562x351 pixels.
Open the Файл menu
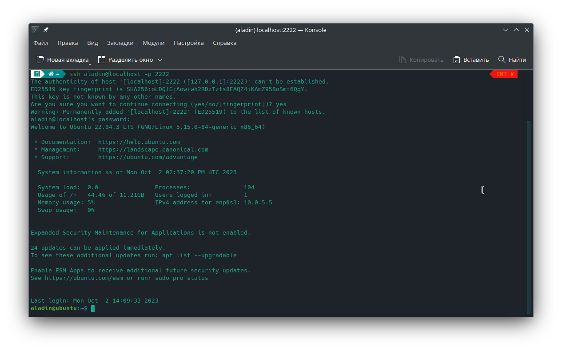40,43
